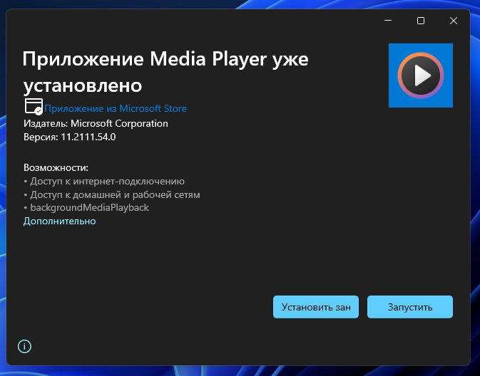Open the Приложение из Microsoft Store link
Image resolution: width=480 pixels, height=376 pixels.
point(116,108)
